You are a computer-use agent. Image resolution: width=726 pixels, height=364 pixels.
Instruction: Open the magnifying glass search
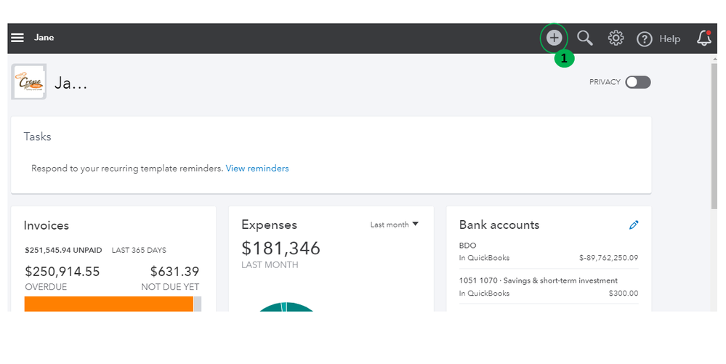pyautogui.click(x=584, y=38)
